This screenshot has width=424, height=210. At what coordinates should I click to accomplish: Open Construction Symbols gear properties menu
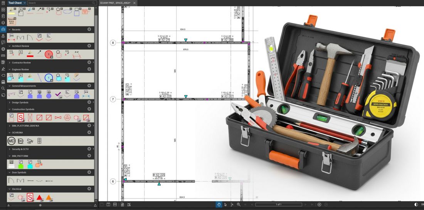[89, 109]
